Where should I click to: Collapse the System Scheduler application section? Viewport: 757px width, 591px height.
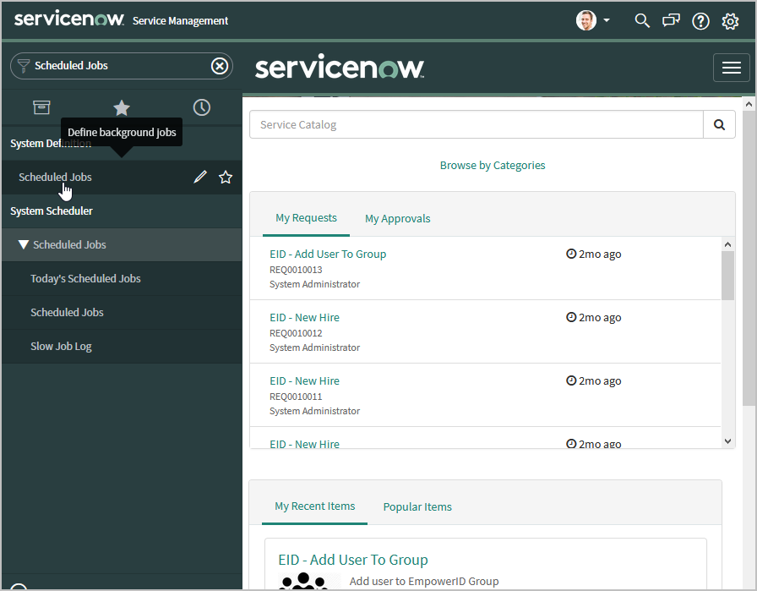(x=52, y=211)
